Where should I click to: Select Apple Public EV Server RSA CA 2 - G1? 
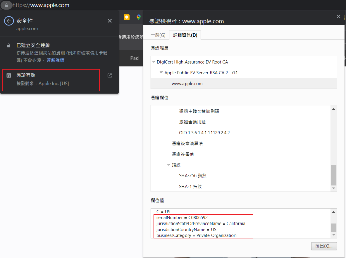[201, 73]
